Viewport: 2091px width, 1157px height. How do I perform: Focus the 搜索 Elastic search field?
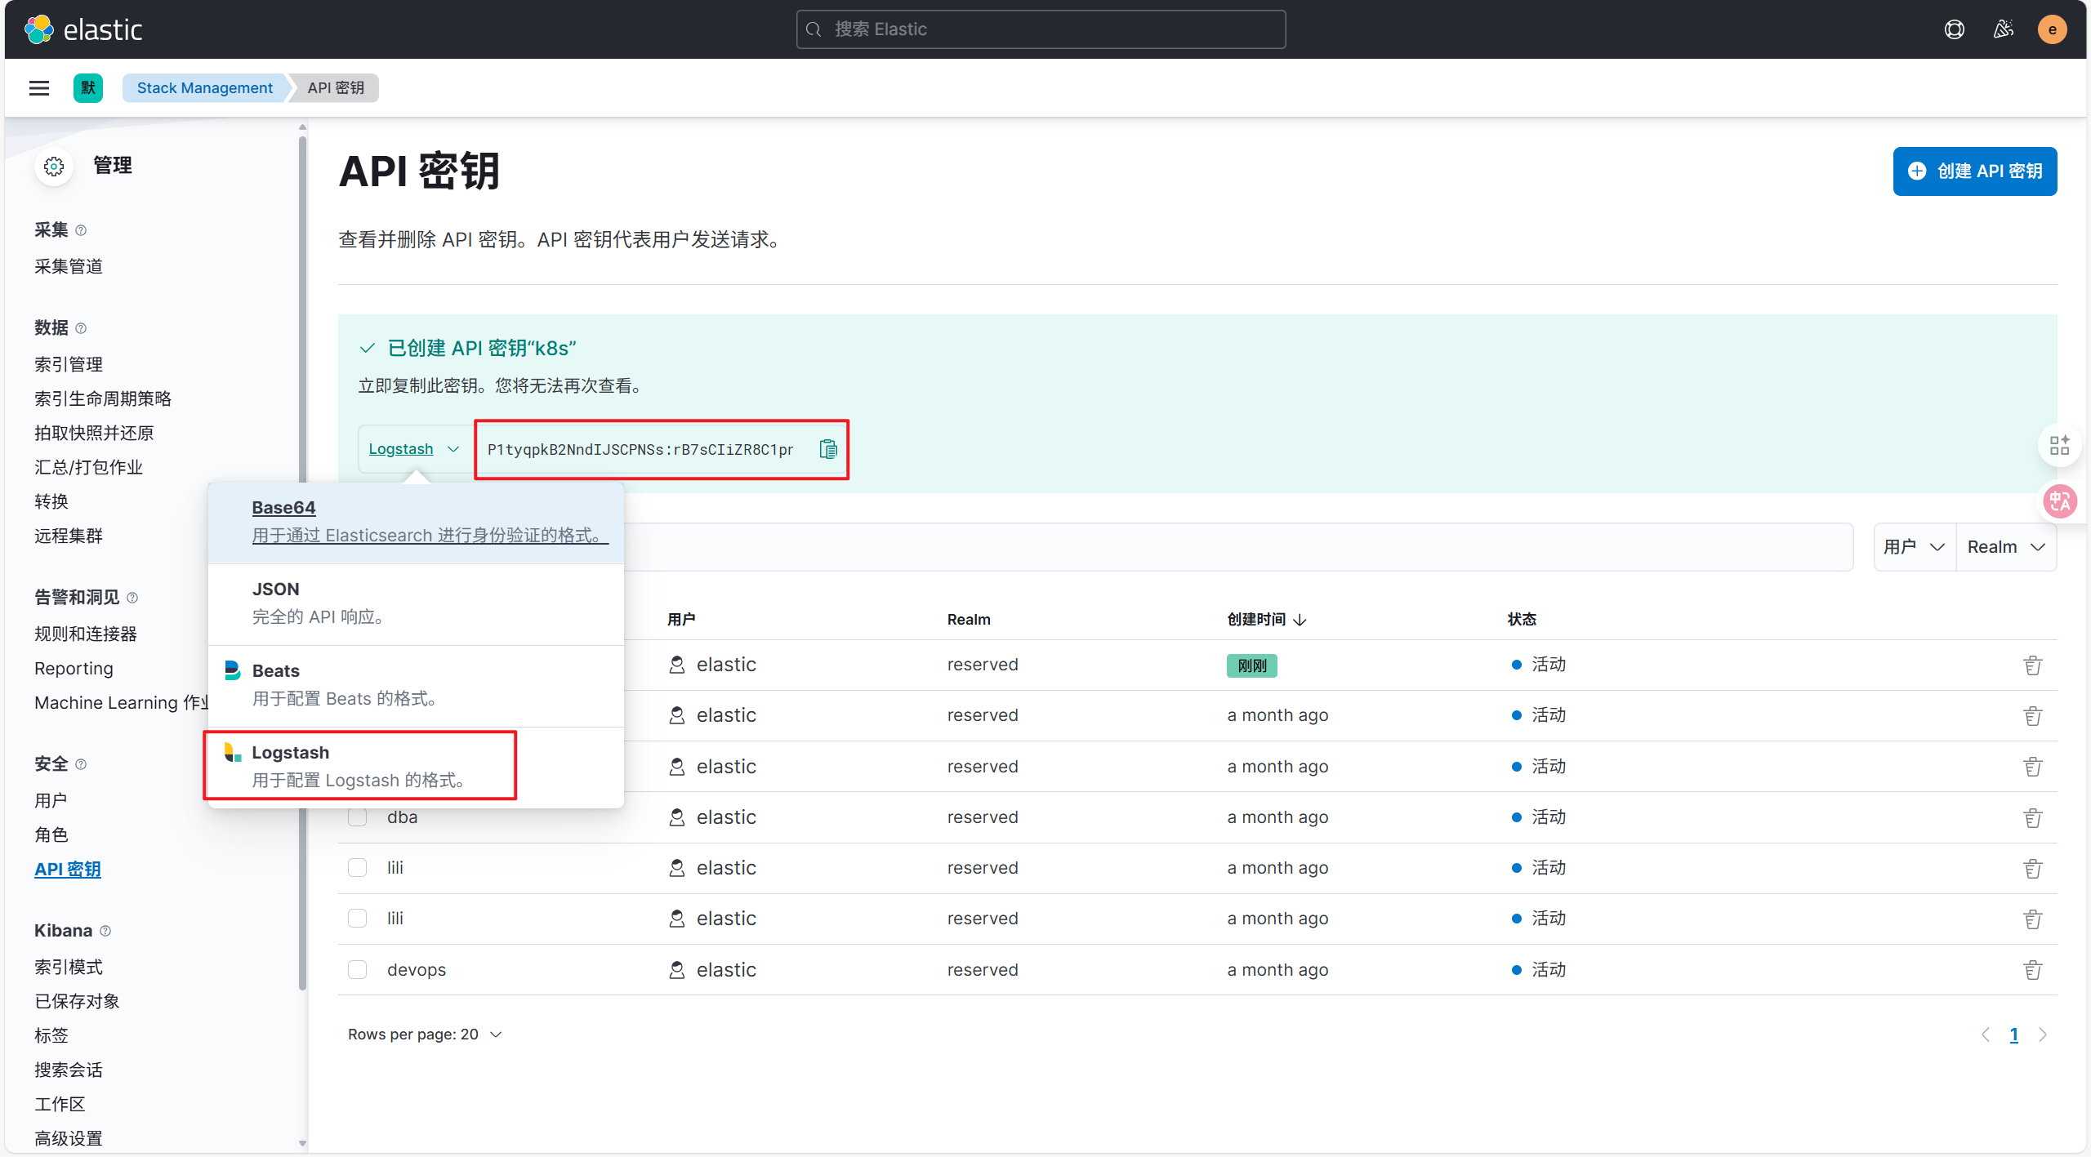point(1041,29)
